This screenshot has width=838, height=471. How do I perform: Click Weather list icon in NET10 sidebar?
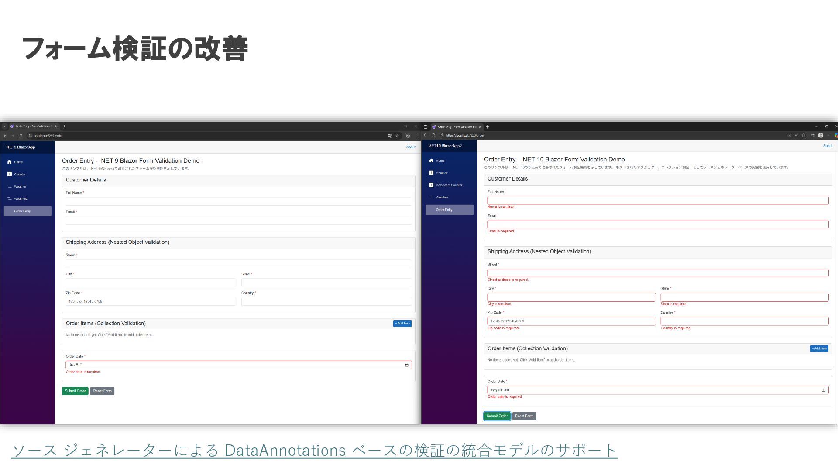[x=431, y=197]
